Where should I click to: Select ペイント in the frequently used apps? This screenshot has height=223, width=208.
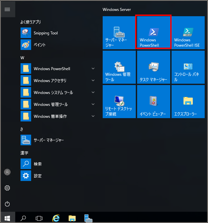[39, 45]
